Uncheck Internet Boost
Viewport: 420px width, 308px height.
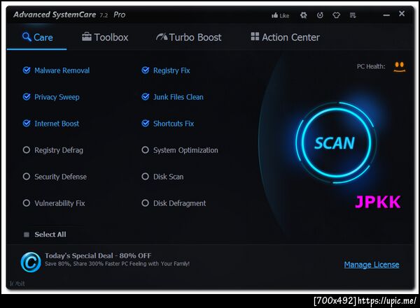click(x=27, y=123)
